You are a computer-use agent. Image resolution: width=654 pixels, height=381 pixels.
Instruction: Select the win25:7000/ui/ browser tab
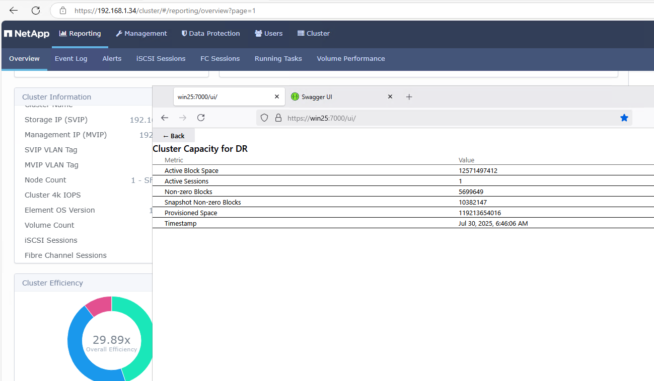(229, 97)
